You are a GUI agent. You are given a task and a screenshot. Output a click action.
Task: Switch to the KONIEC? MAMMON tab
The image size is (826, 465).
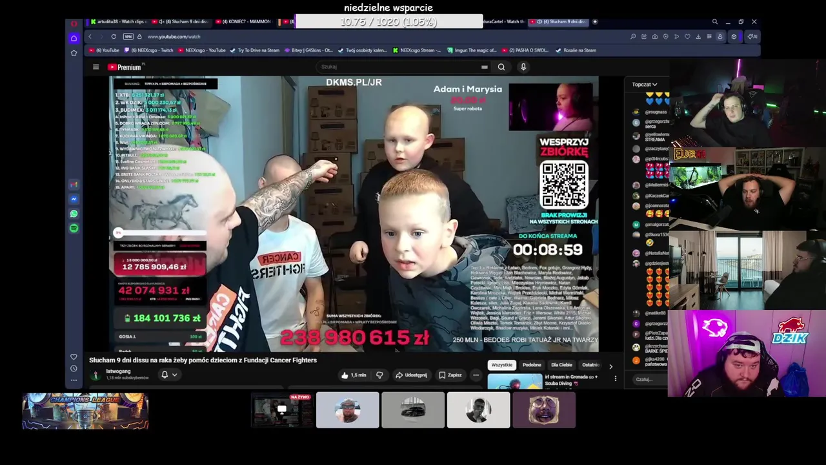(243, 21)
